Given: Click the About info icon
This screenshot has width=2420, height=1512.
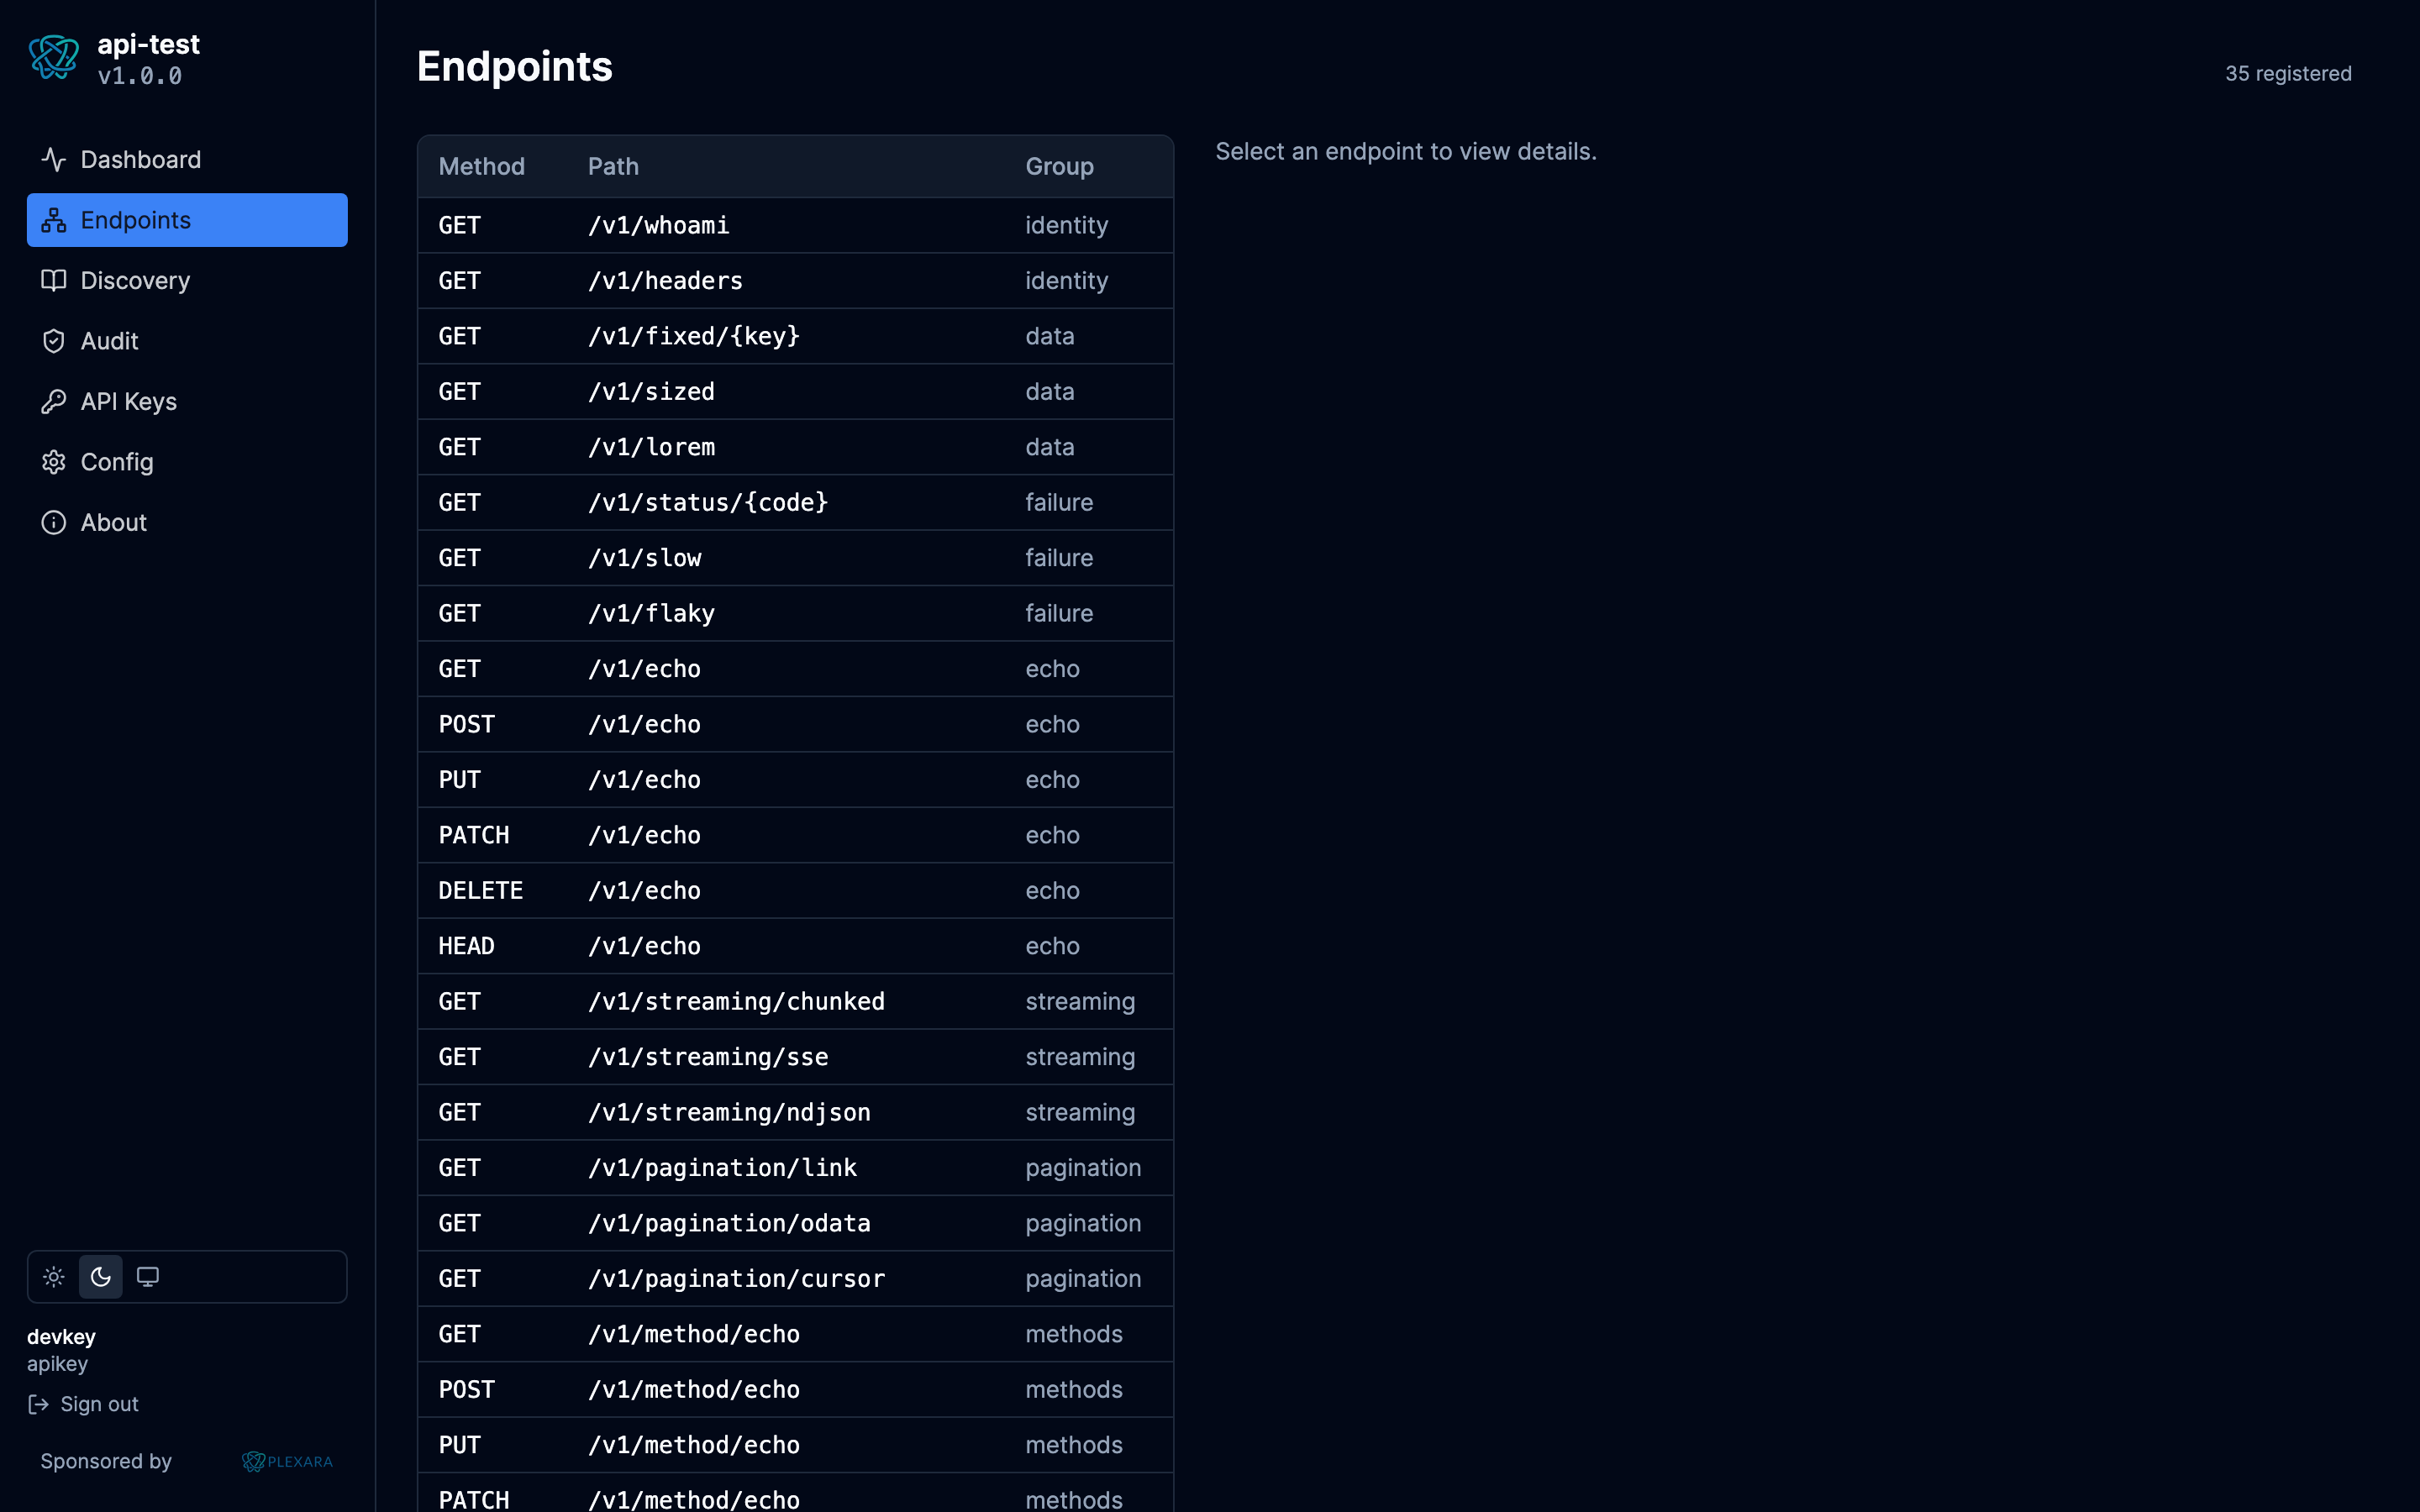Looking at the screenshot, I should pos(54,523).
